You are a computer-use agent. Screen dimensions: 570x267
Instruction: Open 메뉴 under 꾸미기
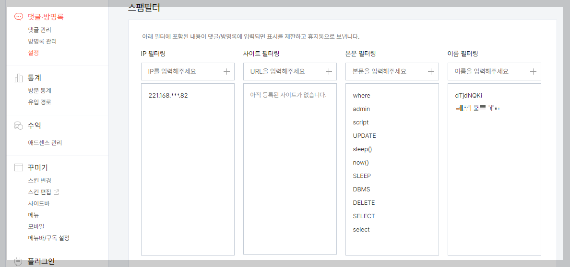tap(33, 215)
